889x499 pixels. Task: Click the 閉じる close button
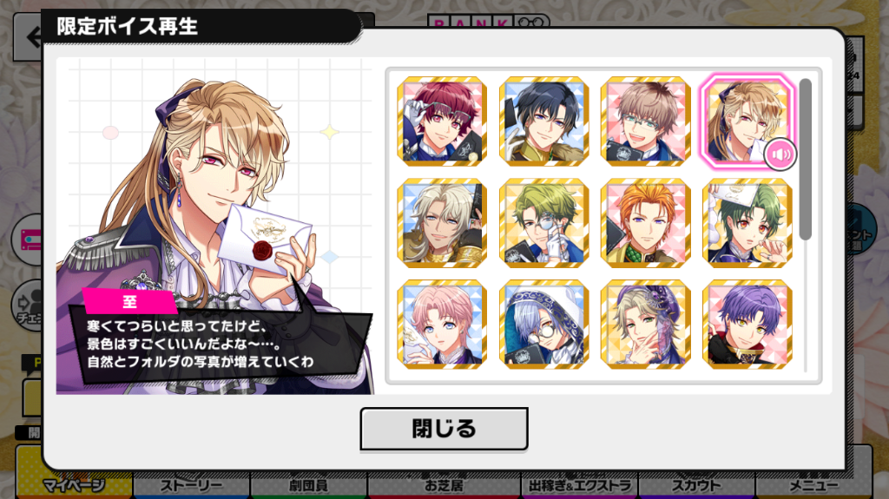pyautogui.click(x=444, y=429)
